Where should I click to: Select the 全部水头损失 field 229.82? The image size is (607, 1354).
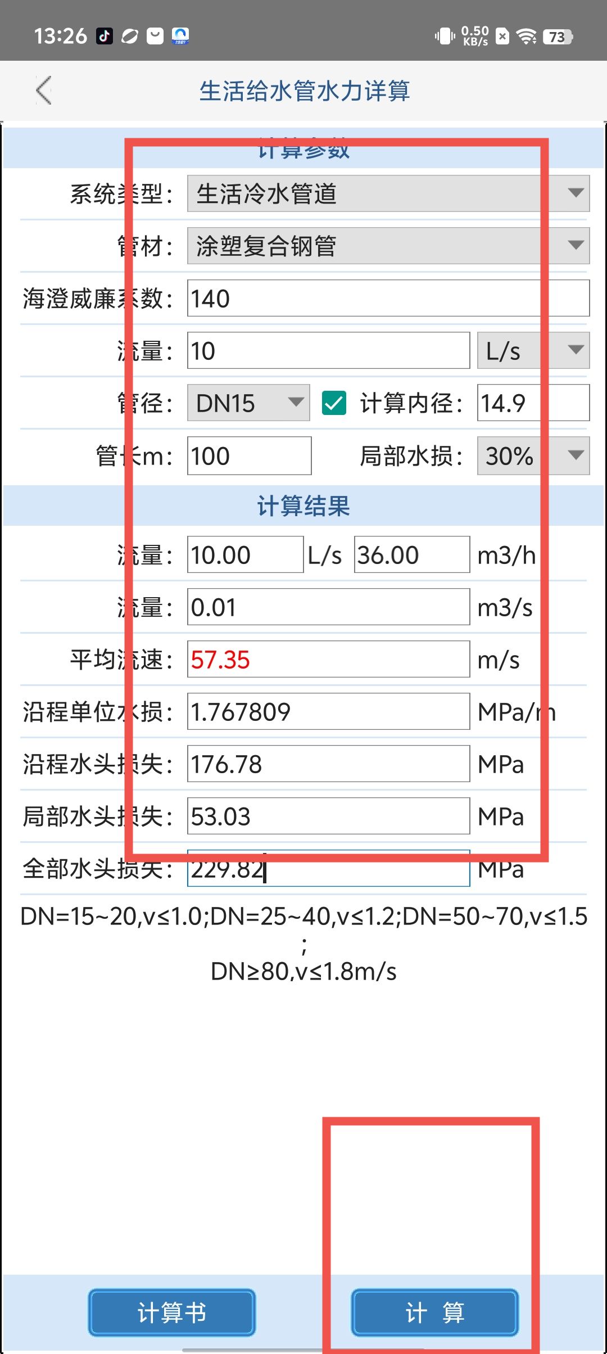(328, 868)
